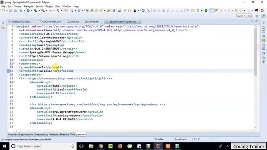
Task: Click the Save All icon
Action: tap(15, 10)
